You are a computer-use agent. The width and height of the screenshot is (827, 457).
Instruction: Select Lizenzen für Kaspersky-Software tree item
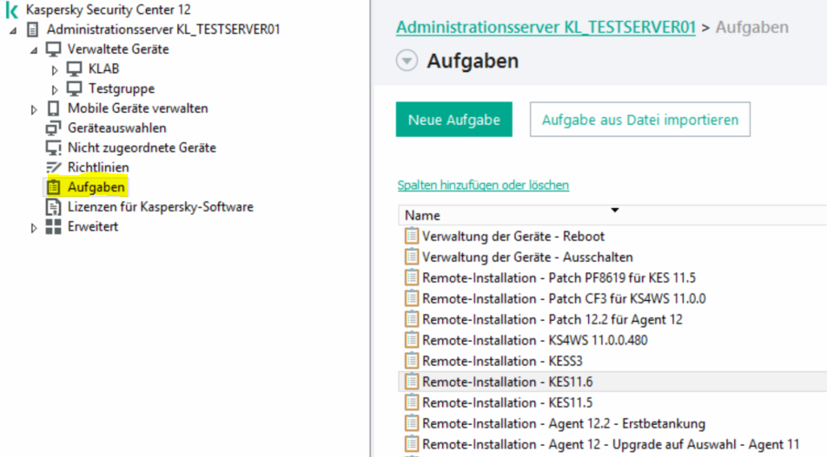161,207
